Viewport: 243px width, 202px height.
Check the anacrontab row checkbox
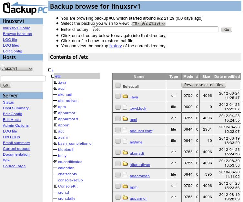click(x=118, y=175)
